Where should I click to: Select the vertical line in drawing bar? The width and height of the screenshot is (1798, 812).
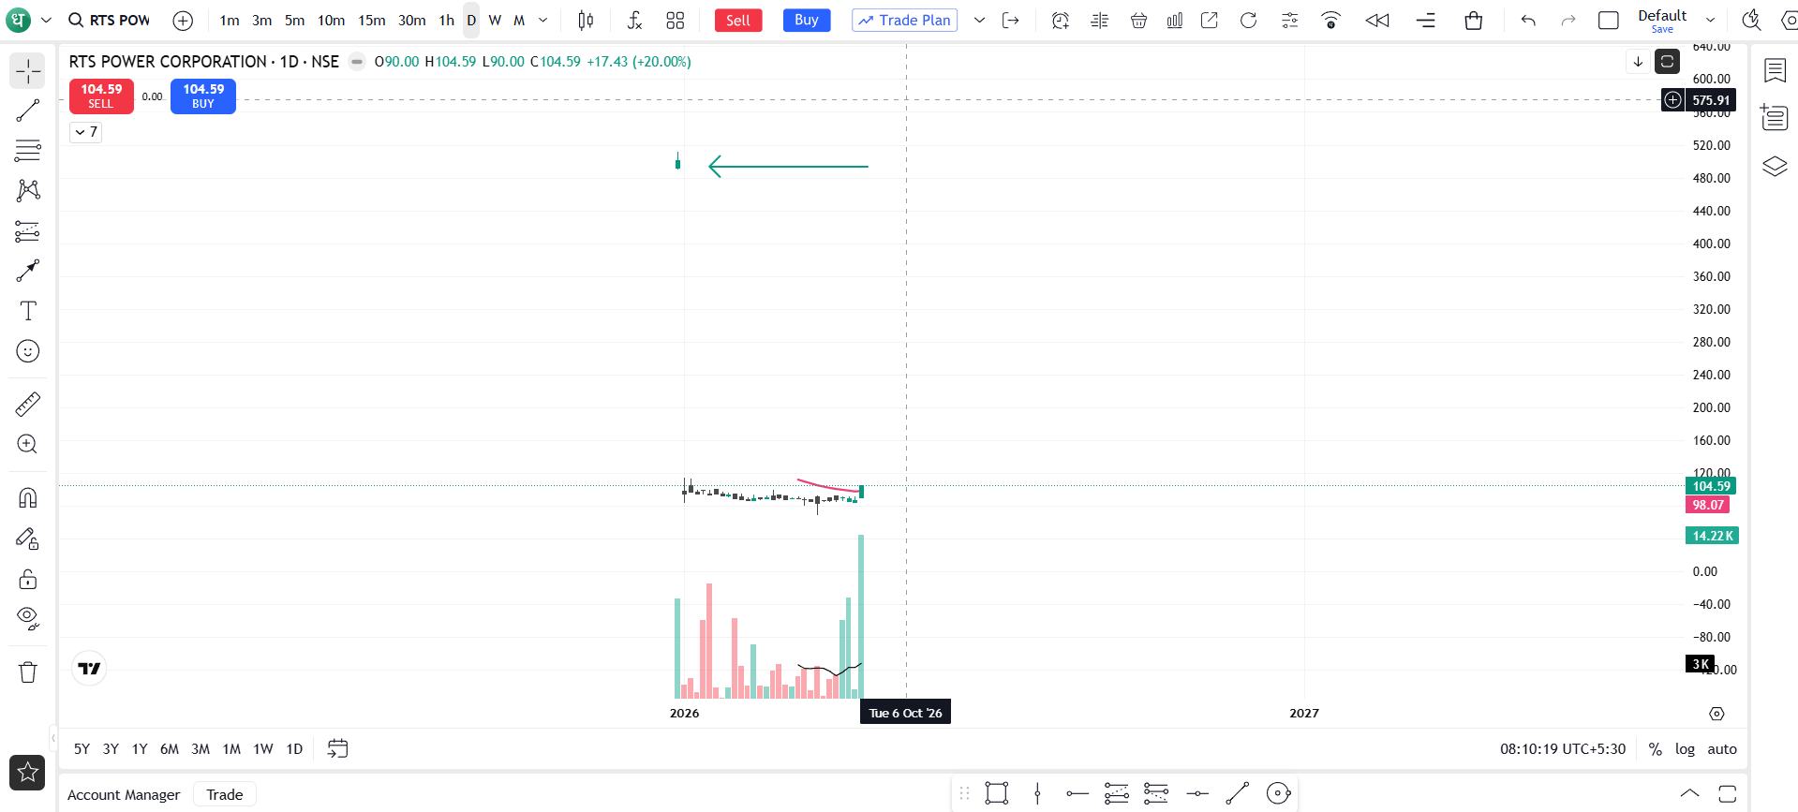(1037, 794)
